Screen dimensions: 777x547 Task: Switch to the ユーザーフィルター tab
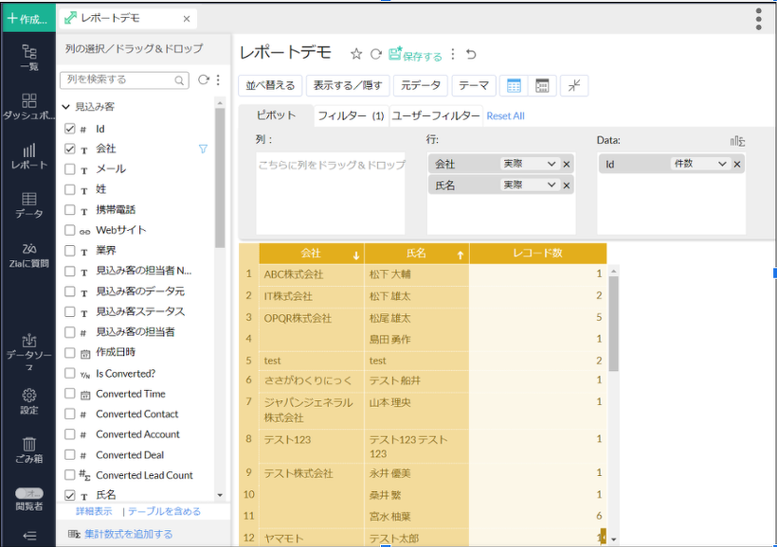[x=435, y=115]
